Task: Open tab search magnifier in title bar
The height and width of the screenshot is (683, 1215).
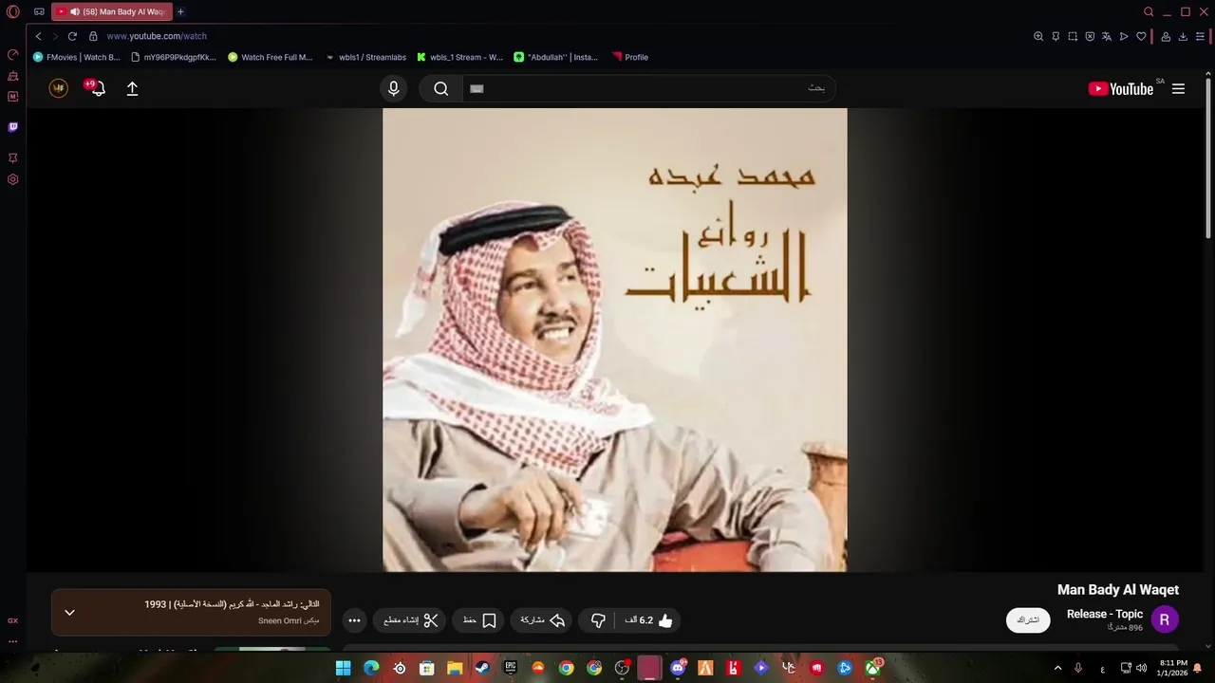Action: click(x=1149, y=11)
